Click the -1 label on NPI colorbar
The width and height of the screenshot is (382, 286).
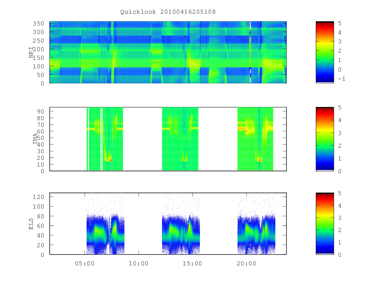[341, 78]
